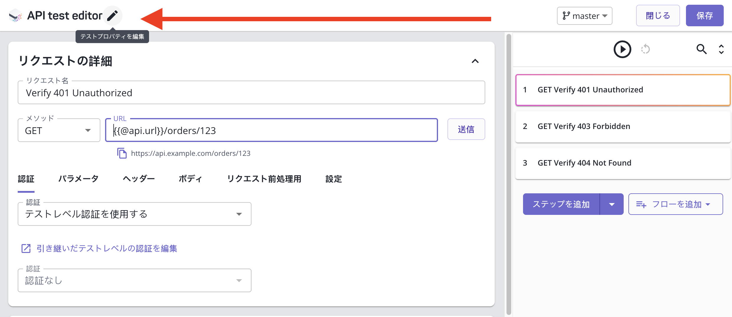Run the test with the play button
This screenshot has width=732, height=317.
point(622,49)
